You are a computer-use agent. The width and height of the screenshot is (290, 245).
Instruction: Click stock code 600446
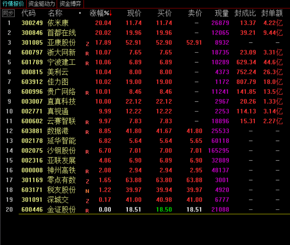[x=32, y=210]
